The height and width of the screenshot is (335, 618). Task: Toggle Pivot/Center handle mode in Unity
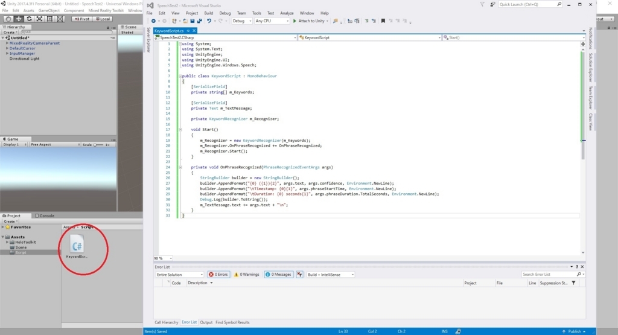81,19
